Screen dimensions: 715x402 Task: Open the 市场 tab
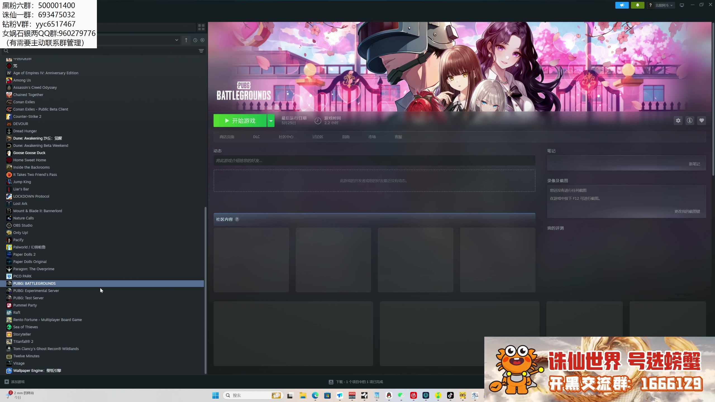coord(372,137)
